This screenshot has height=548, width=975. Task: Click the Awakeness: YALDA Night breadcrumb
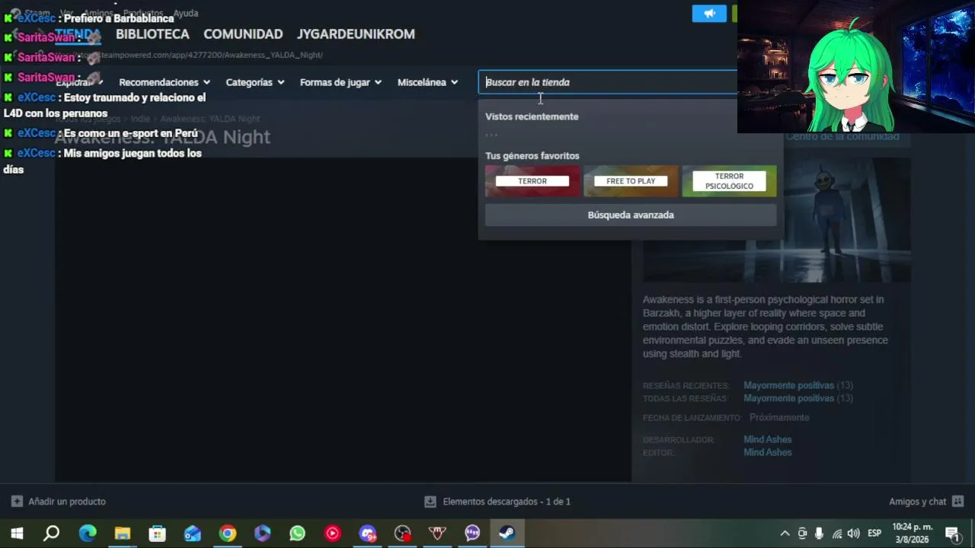[x=210, y=119]
